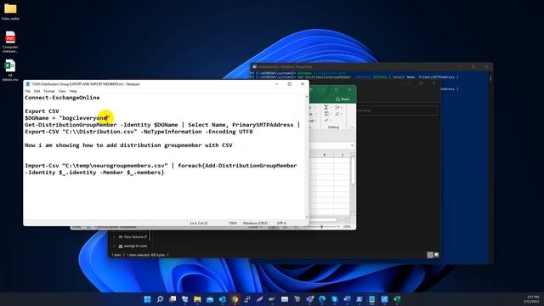544x306 pixels.
Task: Open the Edit menu in Notepad
Action: coord(37,91)
